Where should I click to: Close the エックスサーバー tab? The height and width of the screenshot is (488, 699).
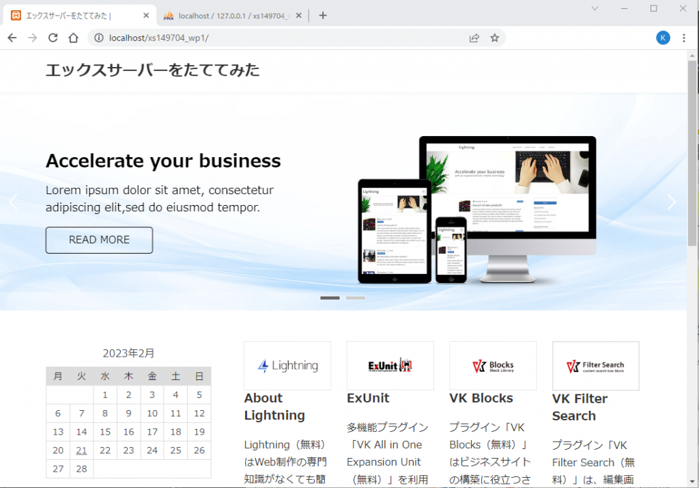coord(146,16)
